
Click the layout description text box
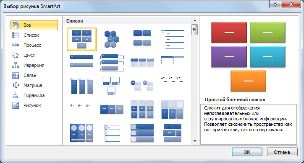[x=248, y=124]
